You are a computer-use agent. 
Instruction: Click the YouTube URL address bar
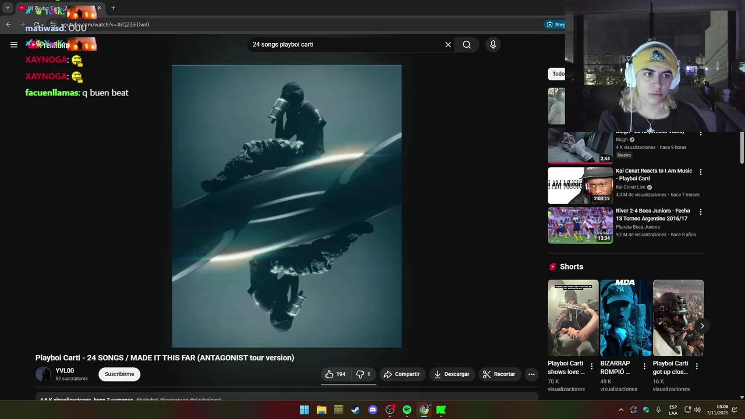coord(291,24)
